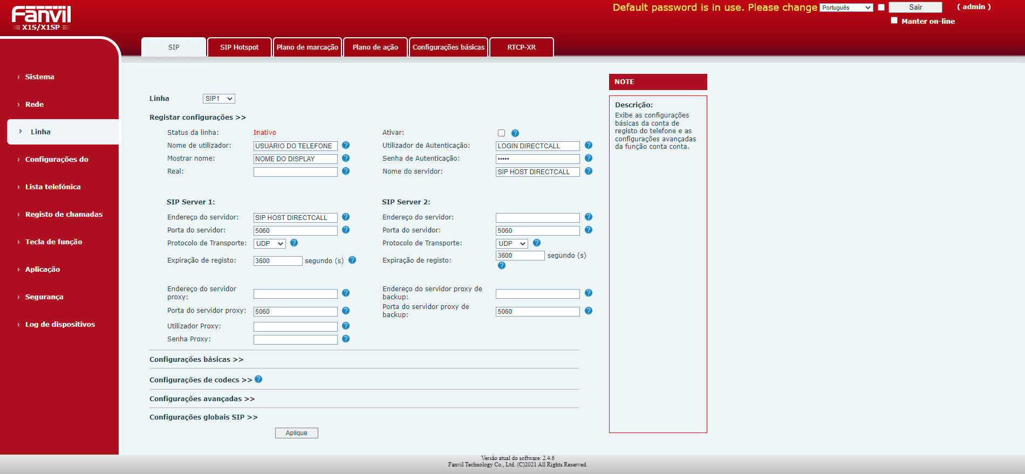Click help icon beside Configurações de codecs
Image resolution: width=1025 pixels, height=474 pixels.
[x=258, y=380]
